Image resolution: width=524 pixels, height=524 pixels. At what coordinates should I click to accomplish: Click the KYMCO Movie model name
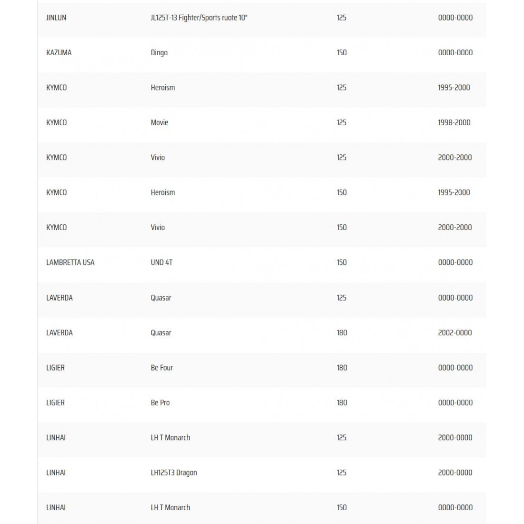pyautogui.click(x=160, y=122)
